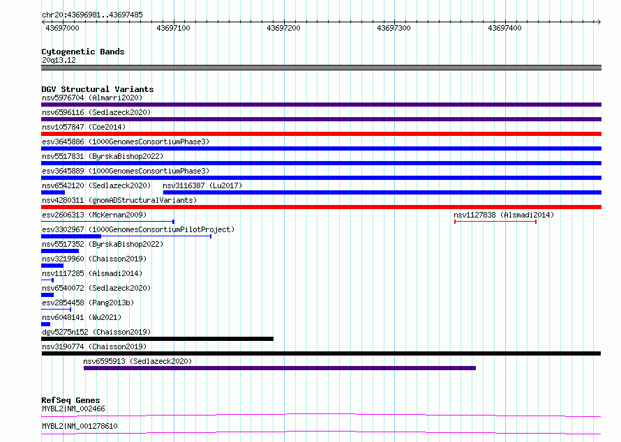Click nsv6542120 (Sedlazeck2020) short blue bar
This screenshot has width=621, height=442.
(x=53, y=192)
